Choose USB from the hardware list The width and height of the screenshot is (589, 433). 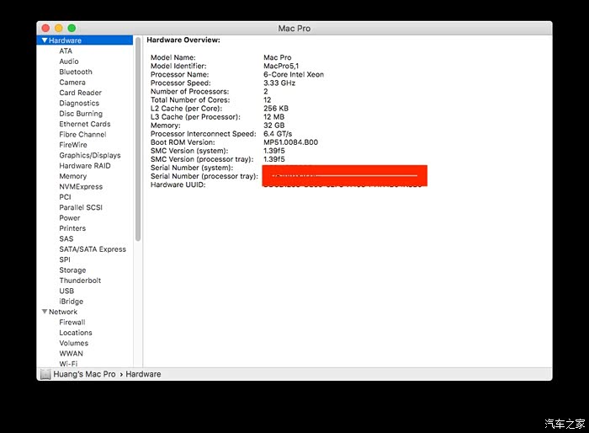[x=66, y=291]
